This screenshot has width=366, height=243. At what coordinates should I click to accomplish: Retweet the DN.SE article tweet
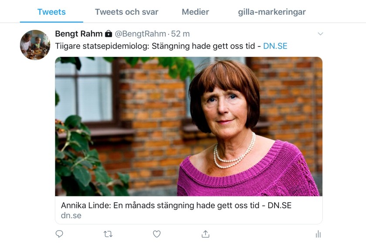pyautogui.click(x=108, y=234)
